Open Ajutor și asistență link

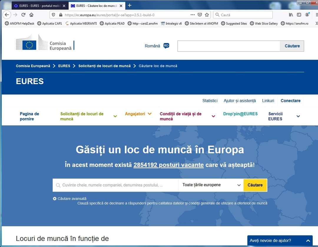[x=239, y=101]
